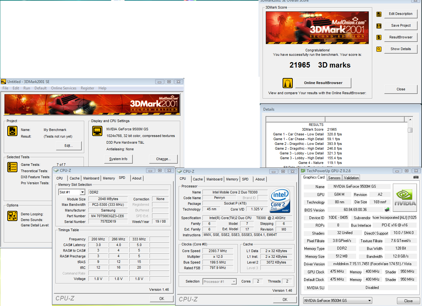
Task: Click the GPU-Z title bar icon
Action: (x=303, y=171)
